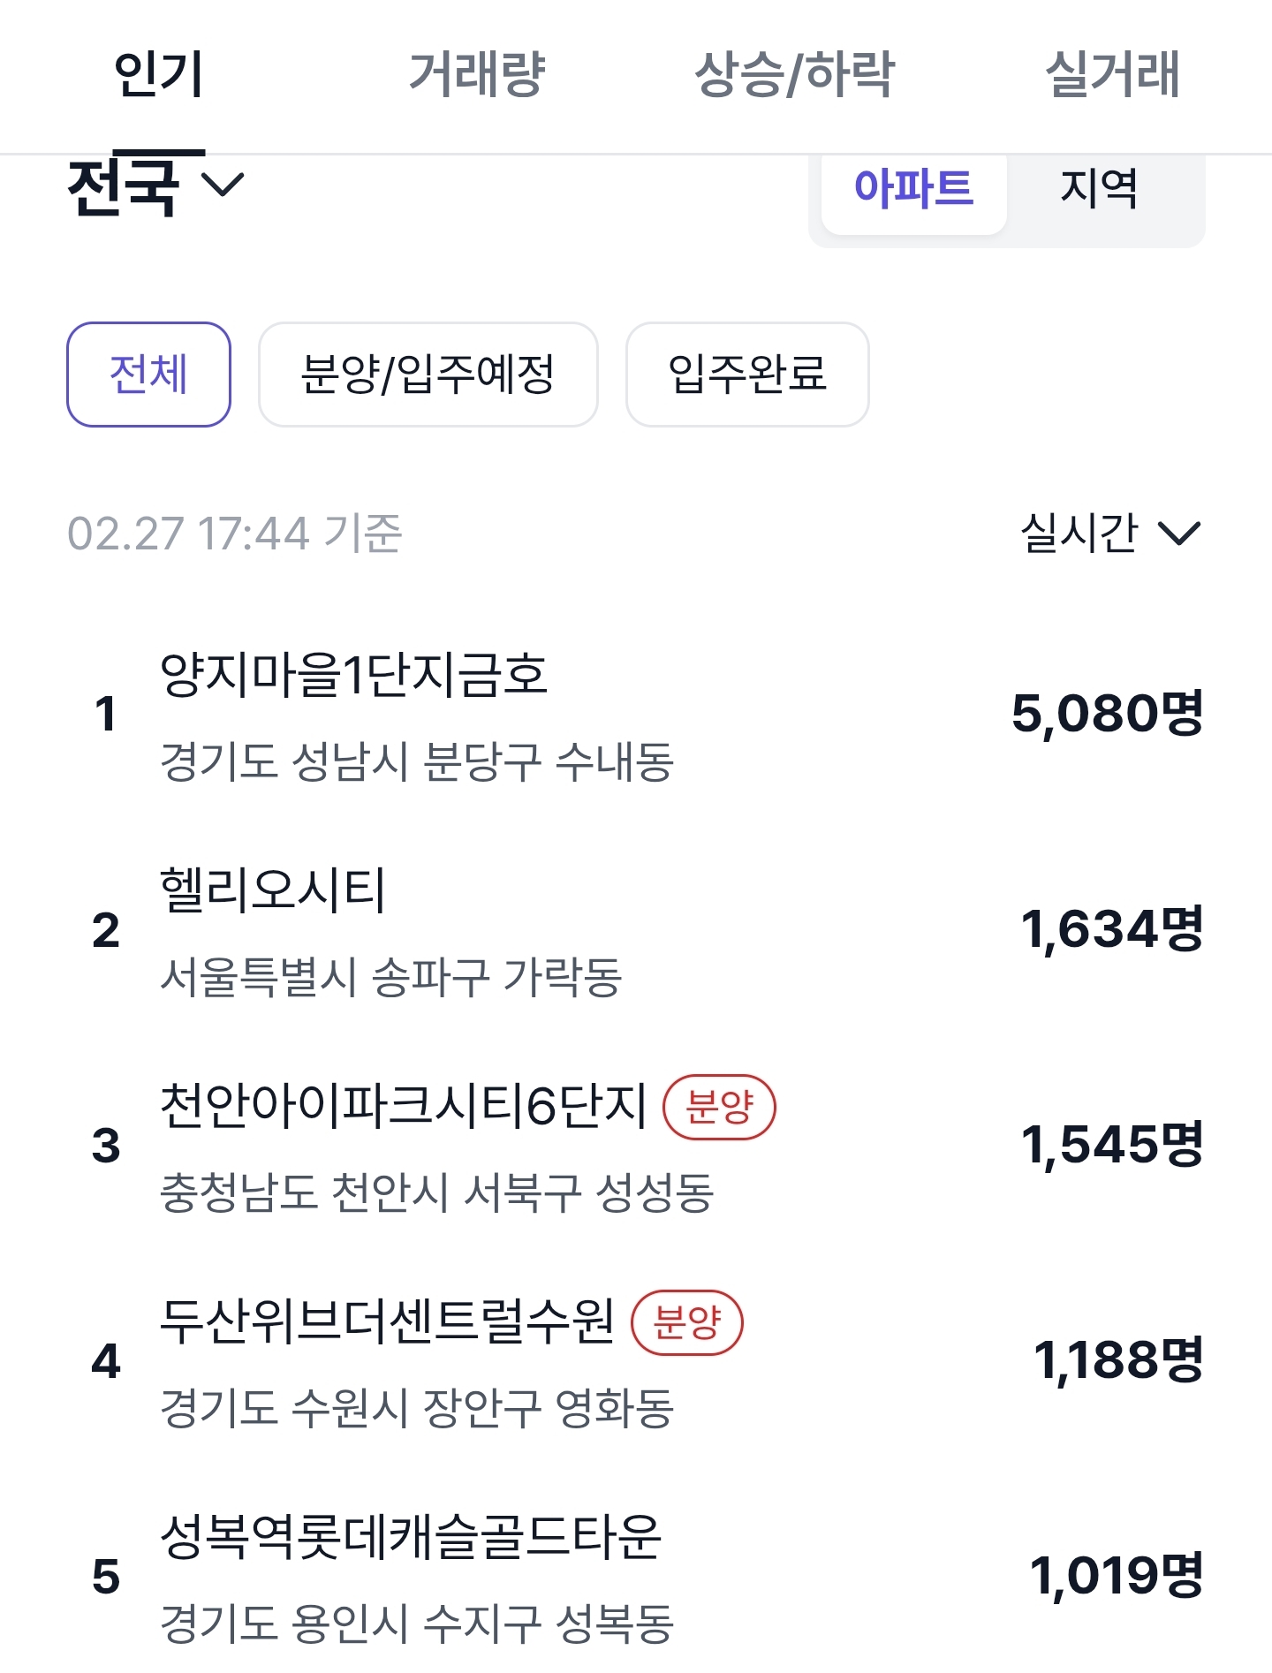Open 헬리오시티 apartment listing

(272, 891)
